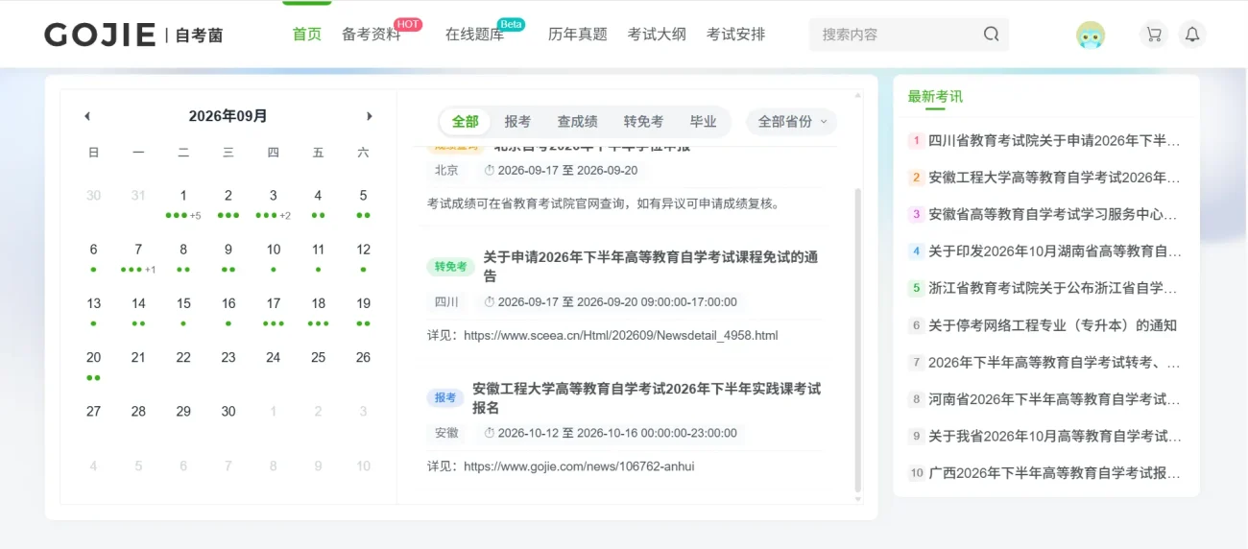Click the 安徽 province label
This screenshot has width=1248, height=549.
[446, 433]
